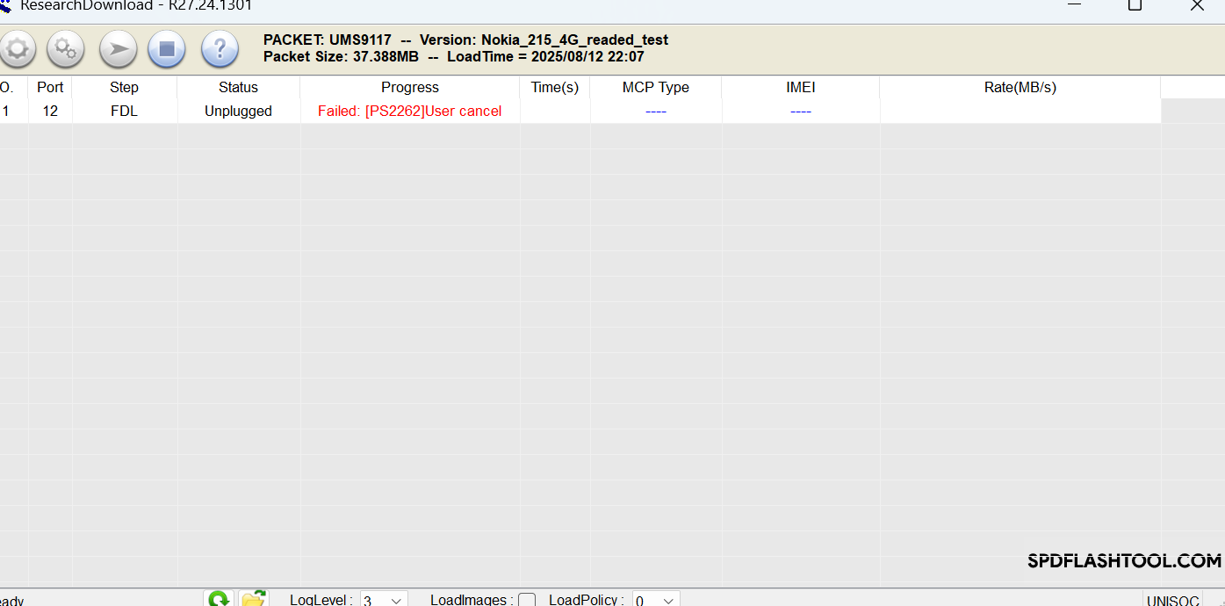Click the MCP Type column header
Viewport: 1225px width, 606px height.
coord(656,87)
